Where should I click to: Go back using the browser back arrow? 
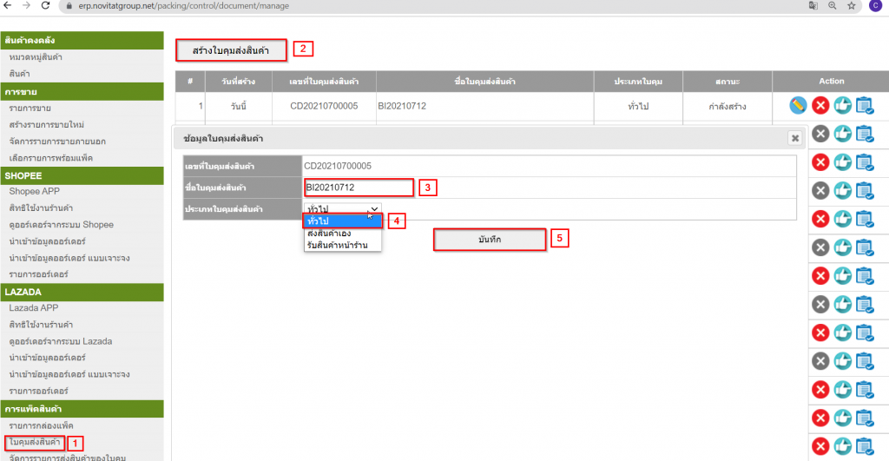pos(9,6)
